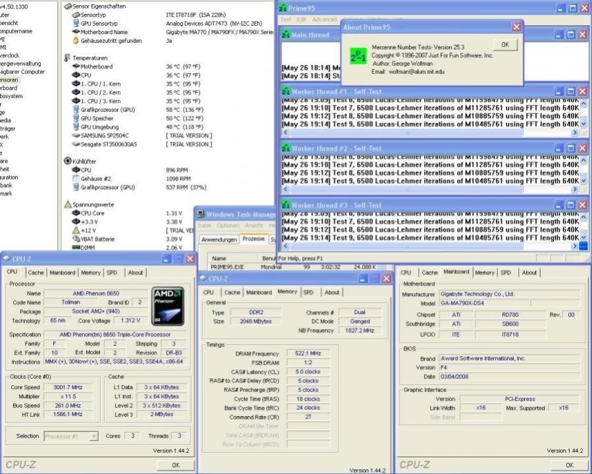Screen dimensions: 592x474
Task: Open the Advanced menu in Prime95
Action: [325, 19]
